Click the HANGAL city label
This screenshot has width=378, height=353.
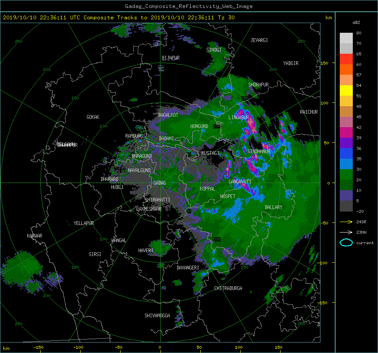point(118,241)
